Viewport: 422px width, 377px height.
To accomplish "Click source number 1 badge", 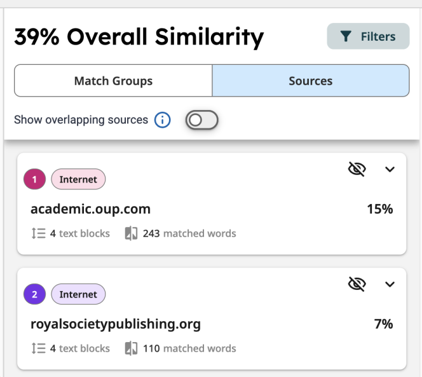I will pyautogui.click(x=34, y=179).
